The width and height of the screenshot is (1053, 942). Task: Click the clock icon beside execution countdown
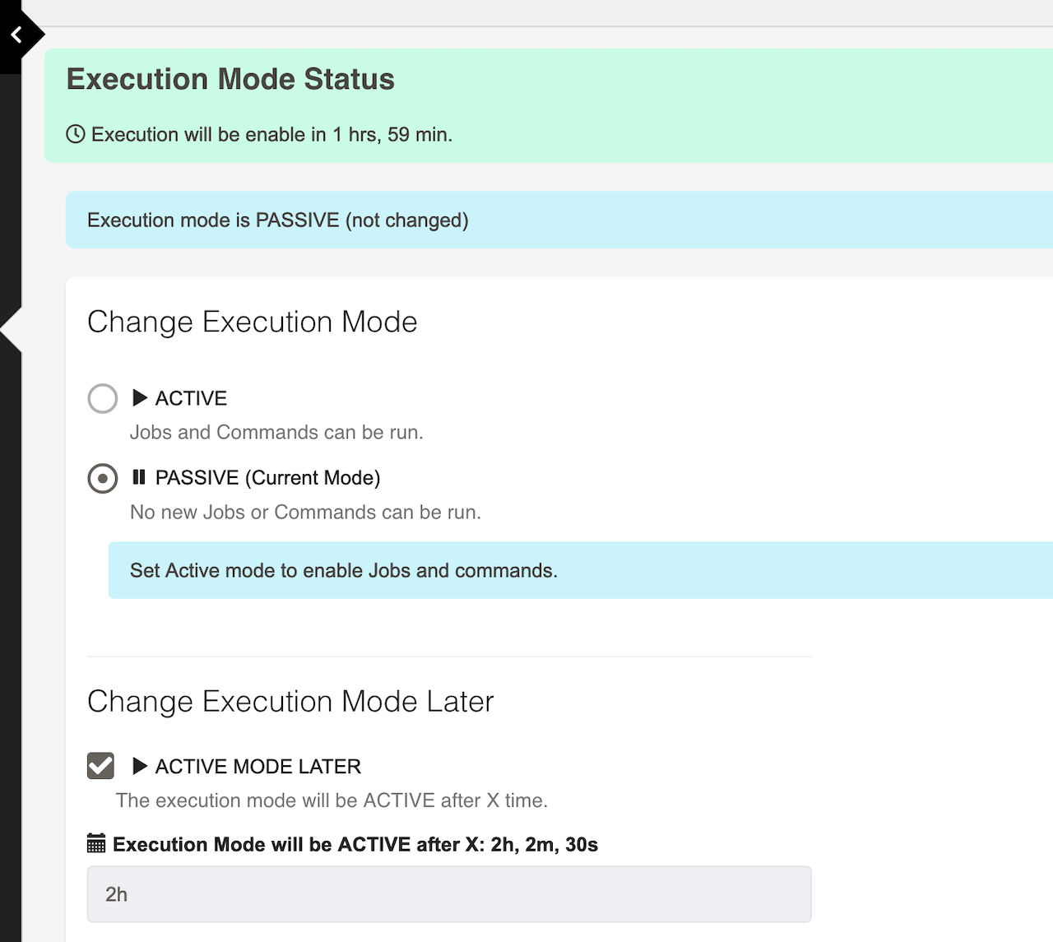75,134
